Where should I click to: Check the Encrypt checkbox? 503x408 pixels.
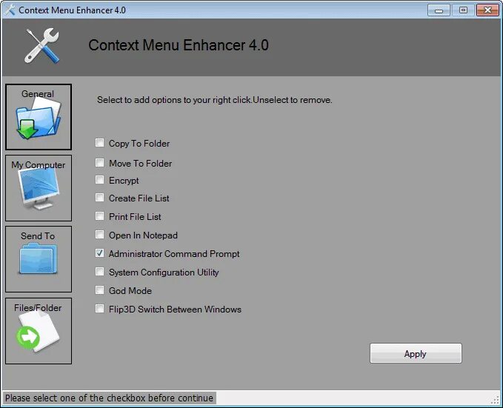100,180
